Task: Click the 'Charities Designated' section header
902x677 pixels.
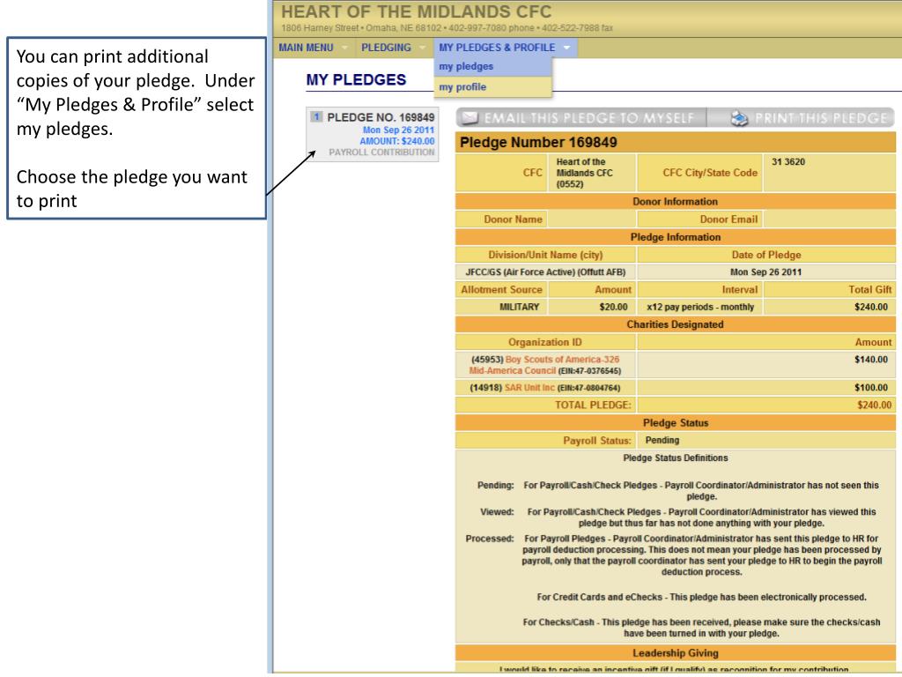Action: tap(676, 324)
